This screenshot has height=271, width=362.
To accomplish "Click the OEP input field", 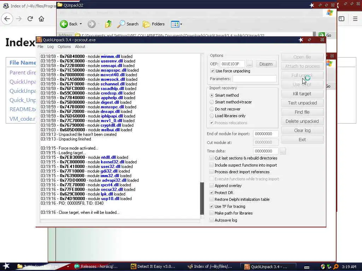I will (232, 64).
